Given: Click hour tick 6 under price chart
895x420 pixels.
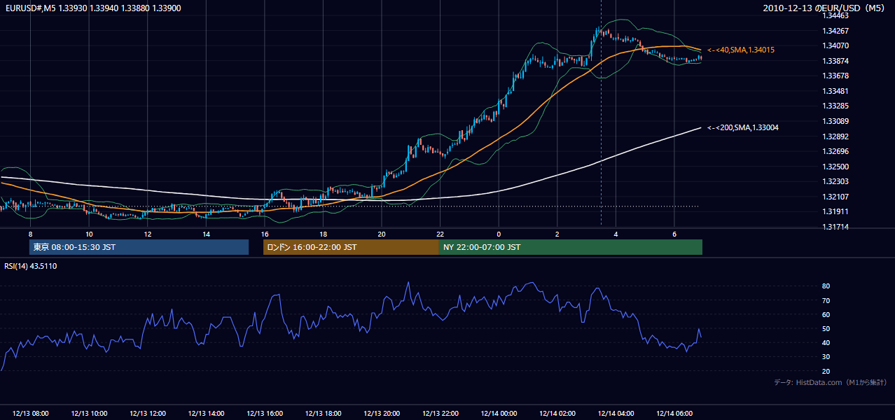Looking at the screenshot, I should coord(674,234).
